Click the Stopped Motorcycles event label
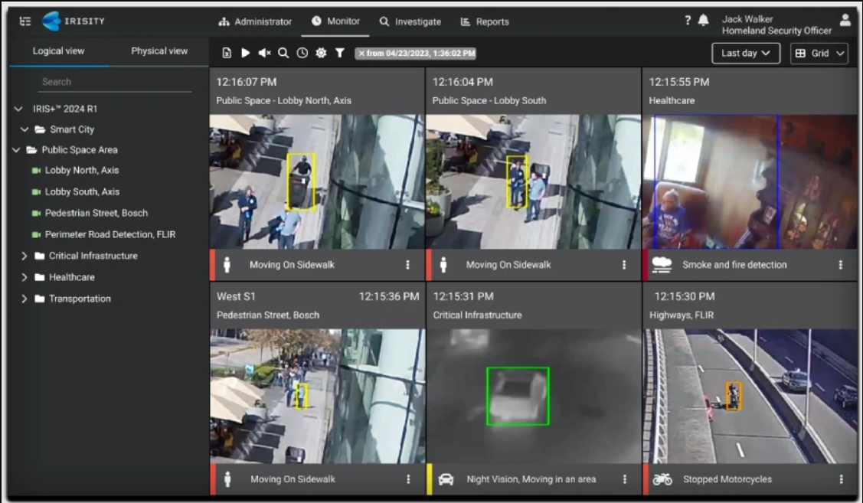Image resolution: width=863 pixels, height=503 pixels. tap(727, 479)
